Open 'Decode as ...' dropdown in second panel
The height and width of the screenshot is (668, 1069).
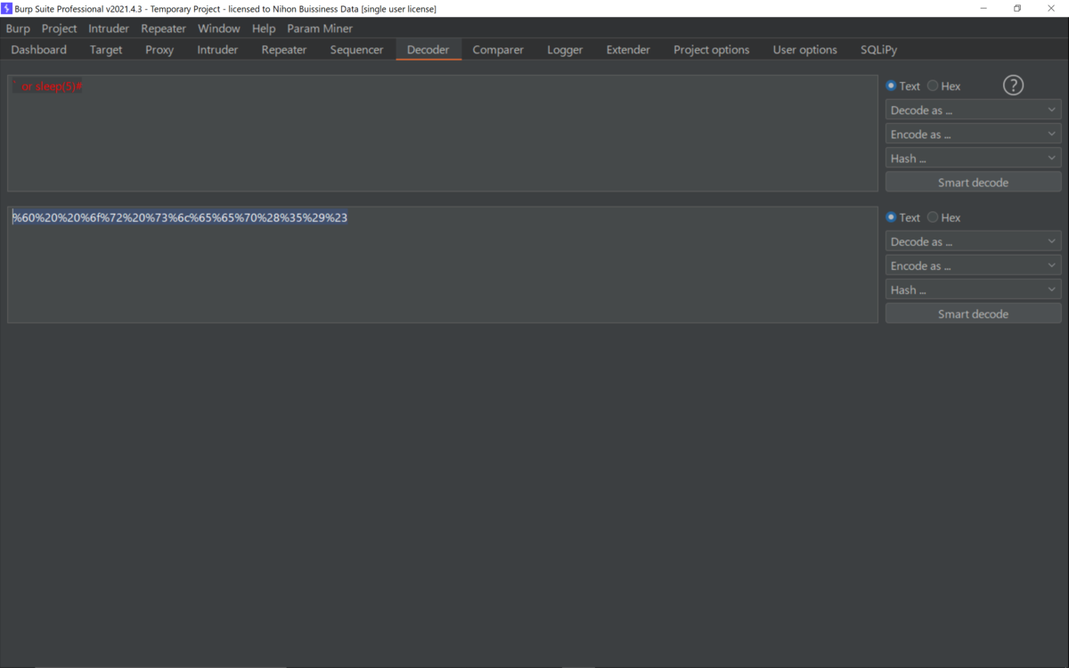coord(973,241)
